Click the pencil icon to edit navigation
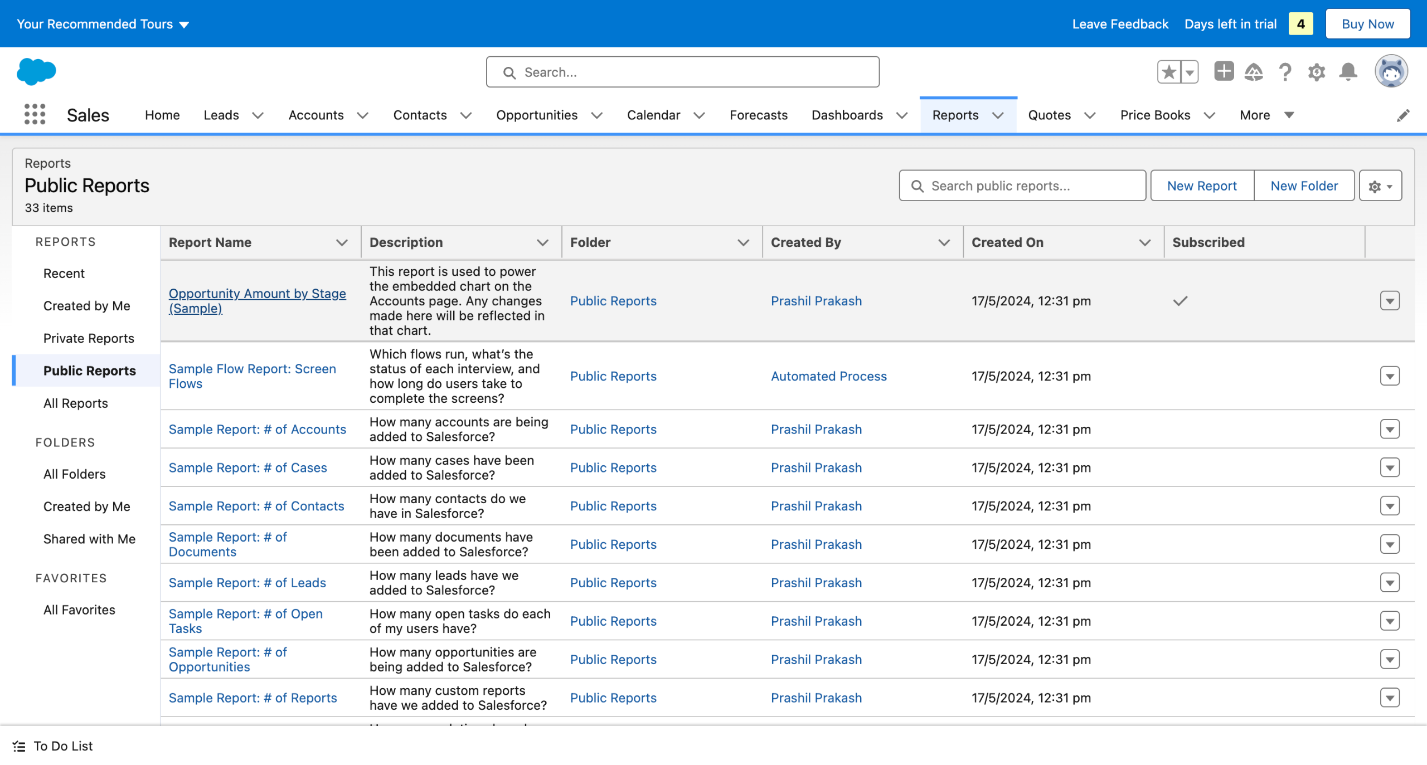This screenshot has width=1427, height=765. pos(1403,115)
